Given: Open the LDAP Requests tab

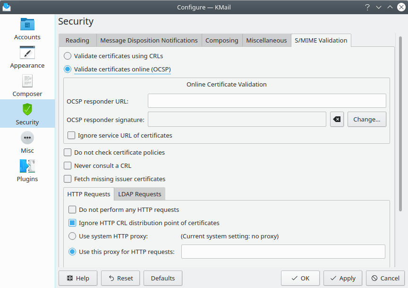Looking at the screenshot, I should pos(139,194).
